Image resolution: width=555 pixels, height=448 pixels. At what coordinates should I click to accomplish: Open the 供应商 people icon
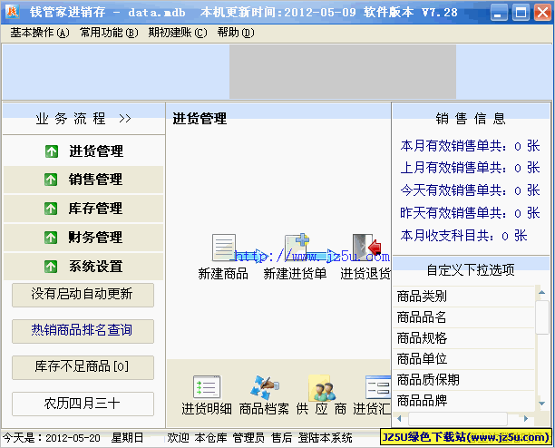tap(321, 388)
